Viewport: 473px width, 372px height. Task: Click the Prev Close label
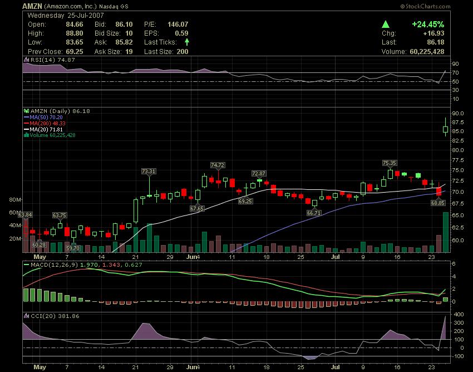tap(45, 51)
